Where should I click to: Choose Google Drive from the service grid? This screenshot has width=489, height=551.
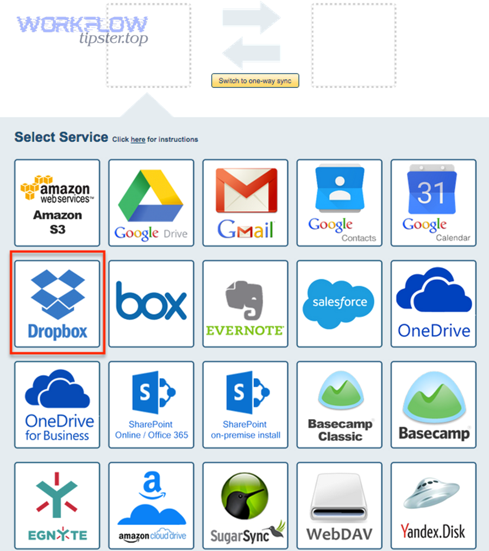point(151,202)
